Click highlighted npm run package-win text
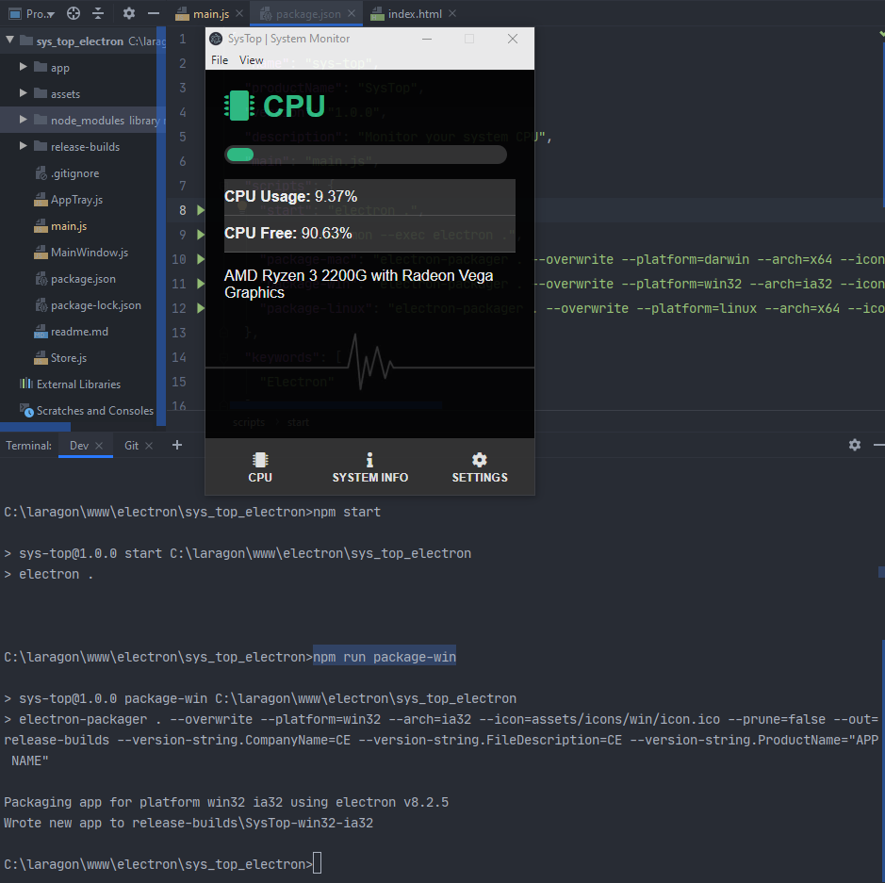885x883 pixels. (x=385, y=657)
